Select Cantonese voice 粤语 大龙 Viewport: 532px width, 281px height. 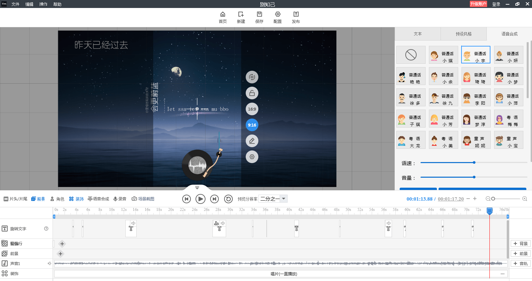(x=411, y=140)
